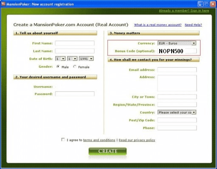Click into the Email address field
Image resolution: width=217 pixels, height=169 pixels.
pyautogui.click(x=177, y=70)
